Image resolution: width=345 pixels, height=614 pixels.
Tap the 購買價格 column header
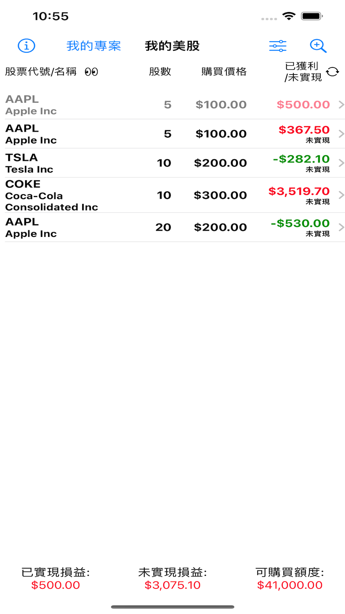pos(224,71)
